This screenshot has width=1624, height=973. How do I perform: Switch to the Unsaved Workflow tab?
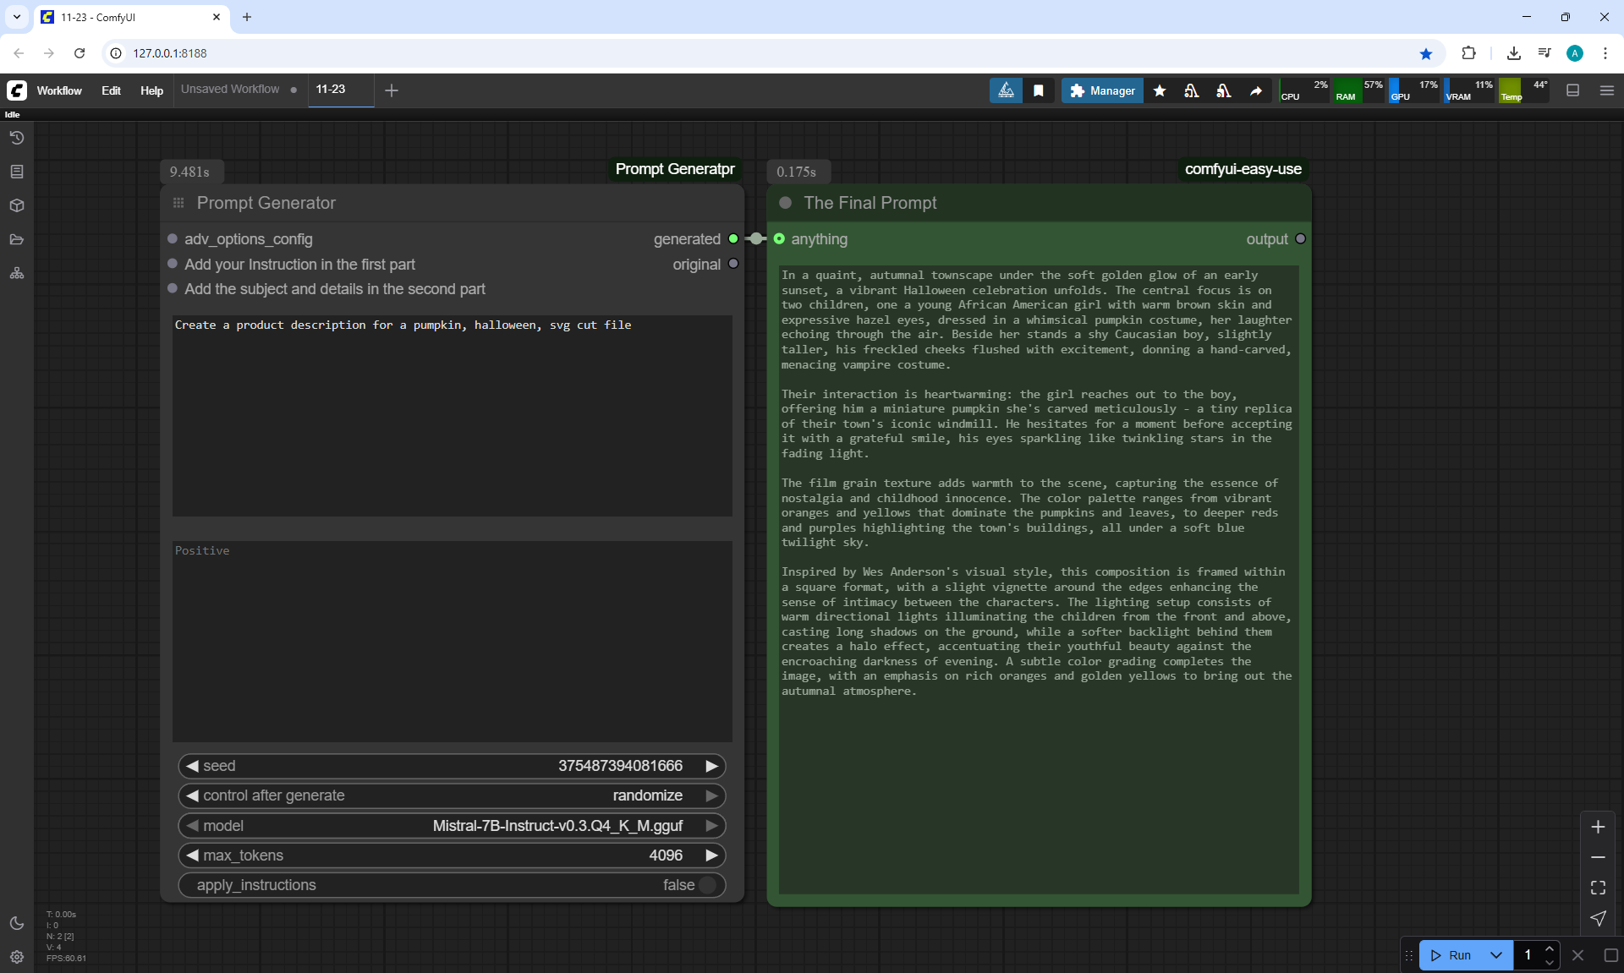tap(230, 90)
